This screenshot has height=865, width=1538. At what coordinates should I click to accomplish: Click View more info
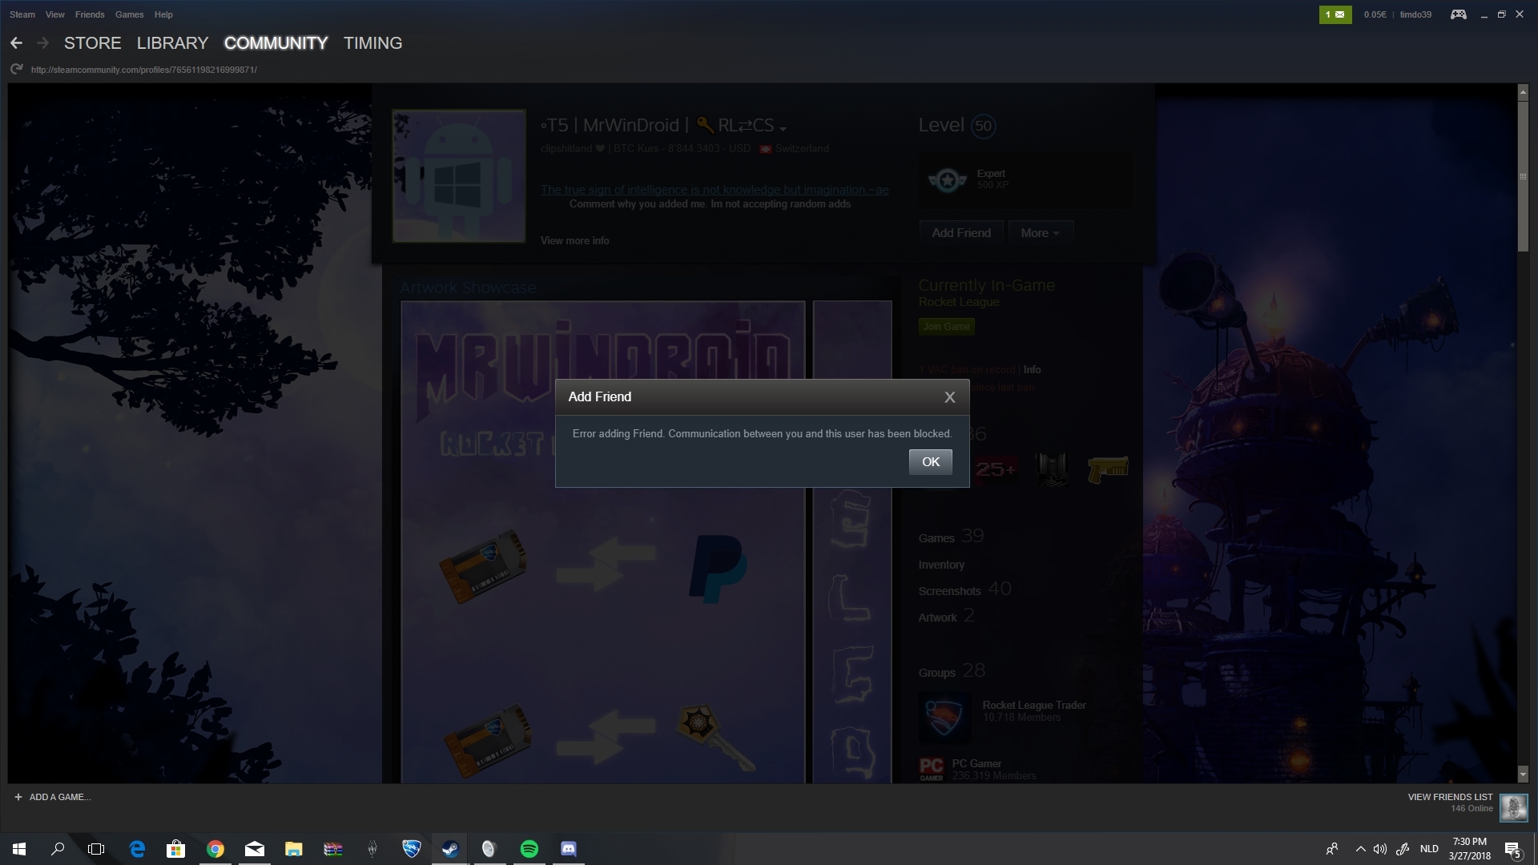[x=574, y=240]
